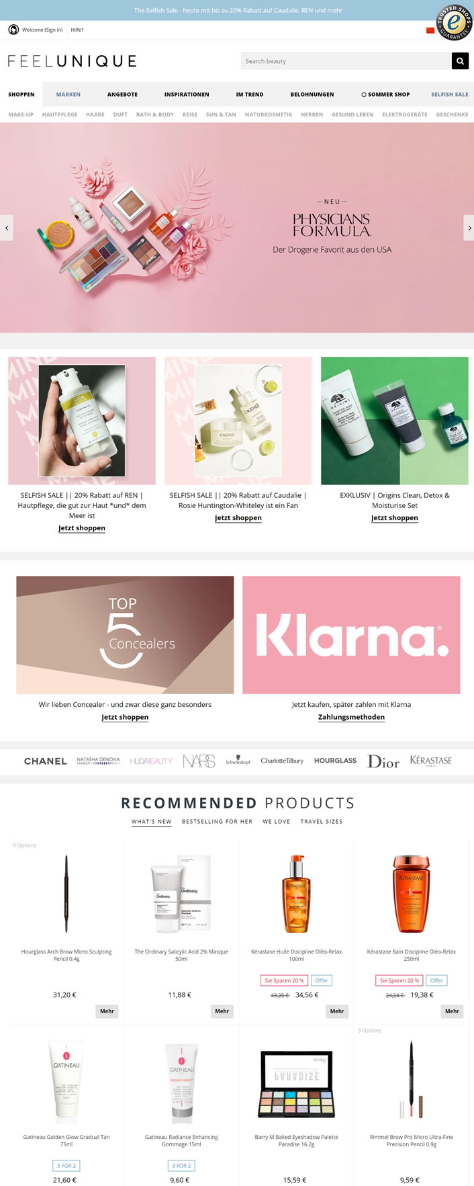This screenshot has height=1186, width=474.
Task: Open the Chanel brand logo
Action: click(46, 761)
